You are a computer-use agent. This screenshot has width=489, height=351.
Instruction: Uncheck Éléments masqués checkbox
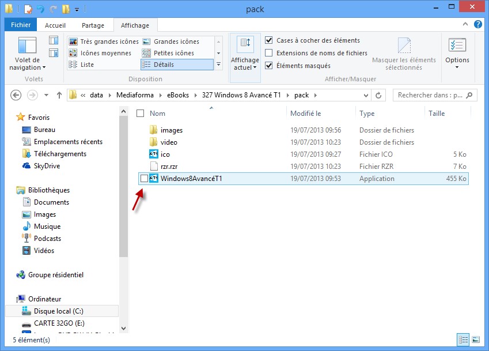269,66
